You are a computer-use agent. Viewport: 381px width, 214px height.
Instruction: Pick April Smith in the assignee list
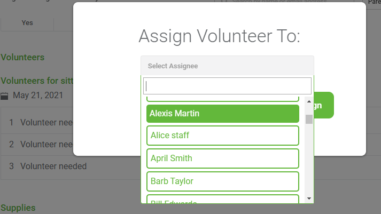pos(223,158)
